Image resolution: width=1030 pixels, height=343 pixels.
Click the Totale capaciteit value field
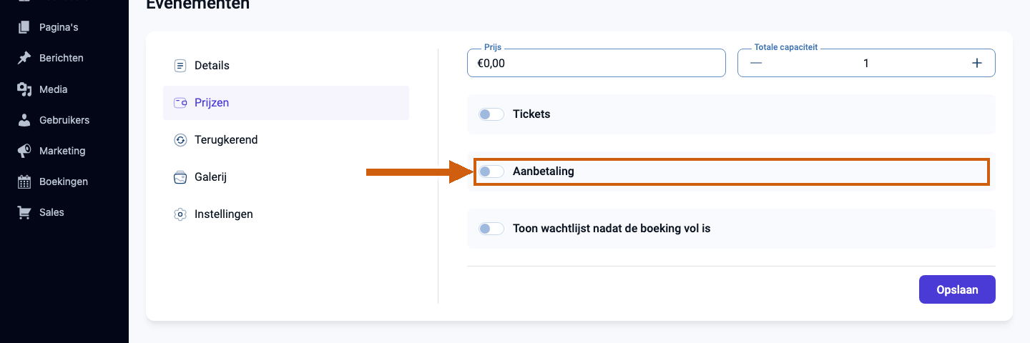[x=866, y=63]
